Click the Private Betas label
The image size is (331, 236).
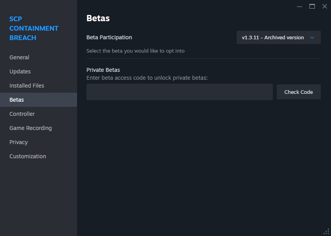[x=103, y=70]
